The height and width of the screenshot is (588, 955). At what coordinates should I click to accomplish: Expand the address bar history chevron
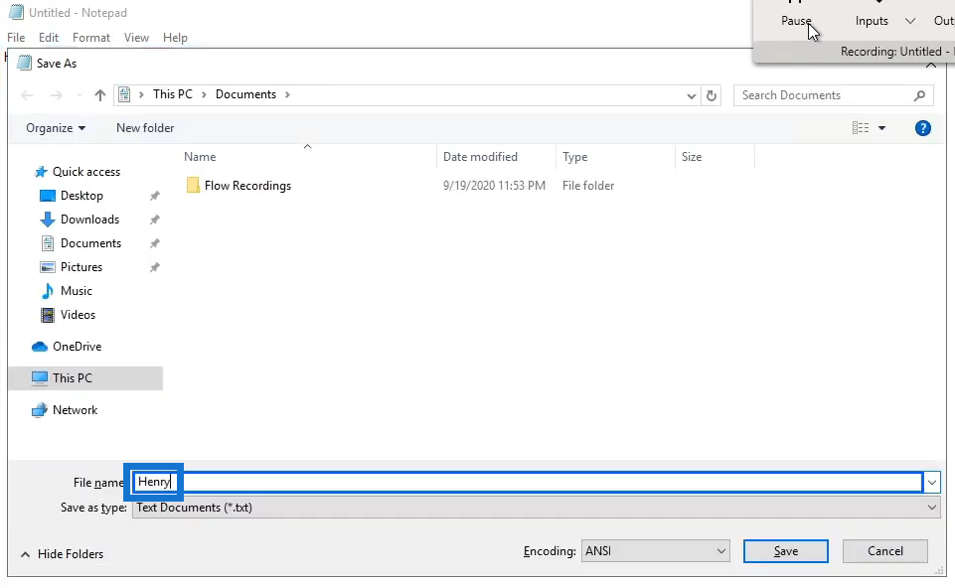(691, 95)
